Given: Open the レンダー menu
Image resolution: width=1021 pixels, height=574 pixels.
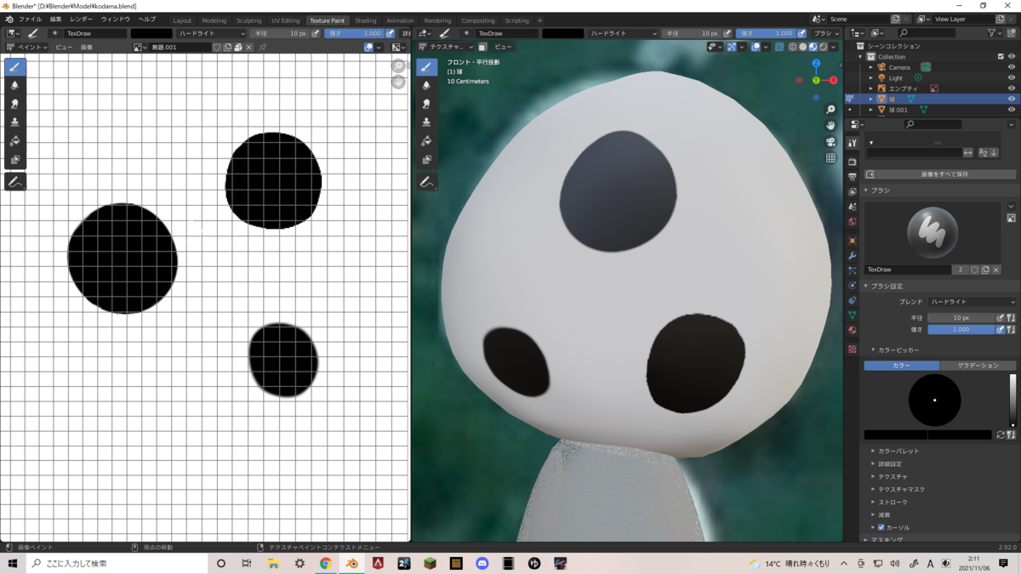Looking at the screenshot, I should 82,19.
